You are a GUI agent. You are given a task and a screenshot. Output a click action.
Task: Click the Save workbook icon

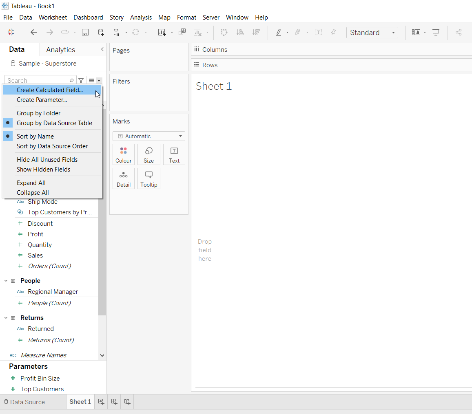coord(85,33)
